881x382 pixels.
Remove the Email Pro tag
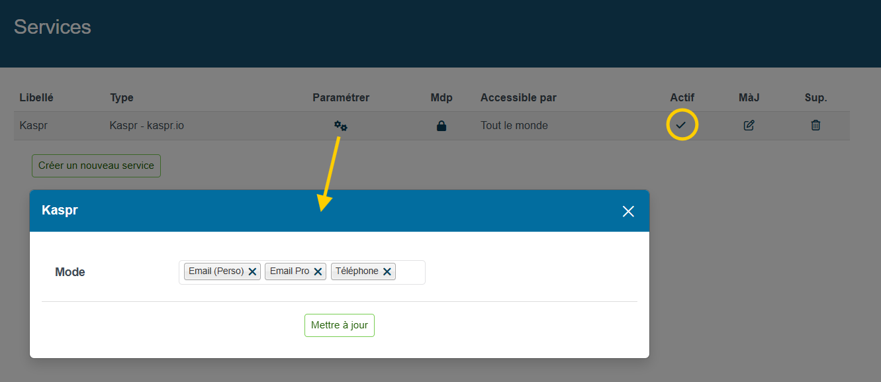tap(318, 271)
